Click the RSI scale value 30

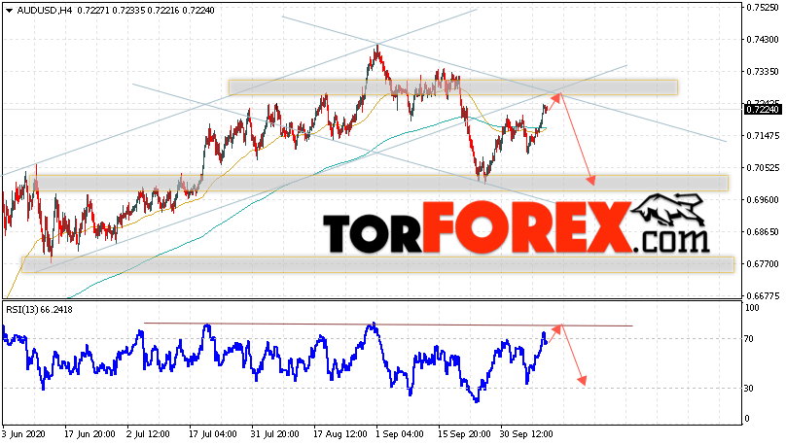click(749, 389)
